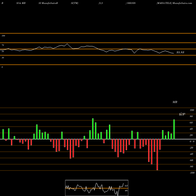Click the MR axis label -80

pos(191,167)
